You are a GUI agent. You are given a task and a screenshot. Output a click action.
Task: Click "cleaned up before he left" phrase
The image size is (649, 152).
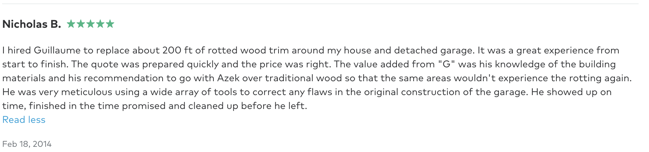(x=248, y=106)
